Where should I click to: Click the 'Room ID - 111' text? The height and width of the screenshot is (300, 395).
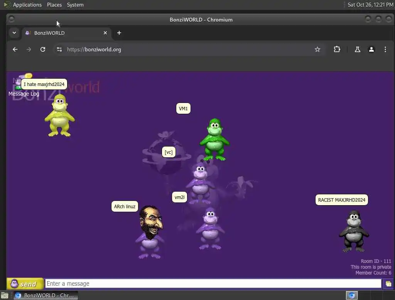(x=376, y=261)
